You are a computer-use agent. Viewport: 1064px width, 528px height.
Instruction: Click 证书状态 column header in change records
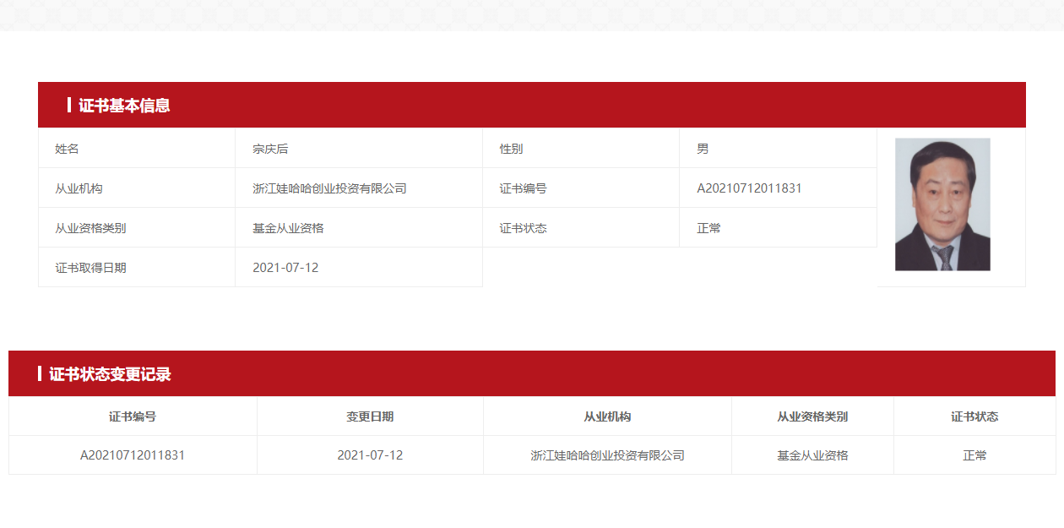[x=974, y=416]
